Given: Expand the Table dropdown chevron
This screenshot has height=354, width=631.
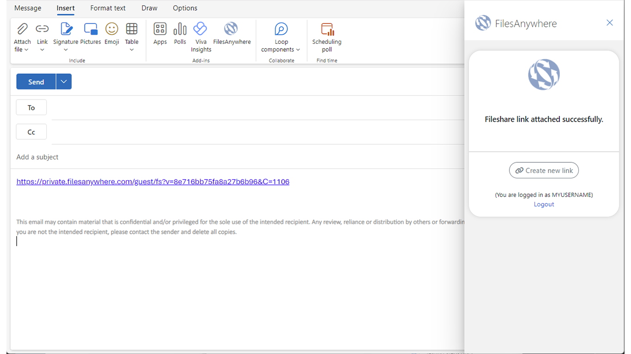Looking at the screenshot, I should [x=132, y=50].
